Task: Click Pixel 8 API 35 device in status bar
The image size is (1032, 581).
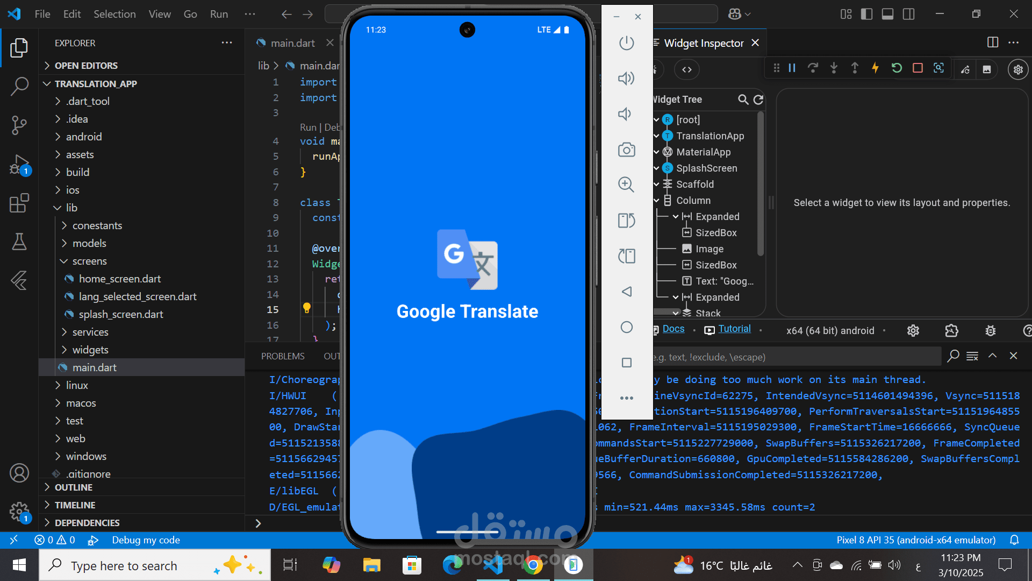Action: tap(916, 540)
